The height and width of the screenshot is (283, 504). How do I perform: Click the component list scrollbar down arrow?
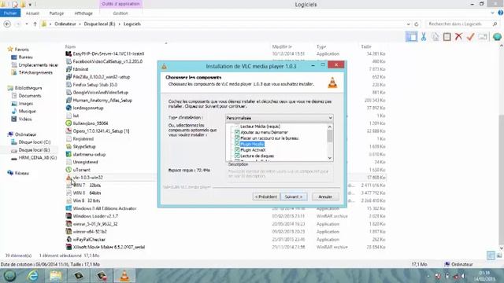click(330, 158)
